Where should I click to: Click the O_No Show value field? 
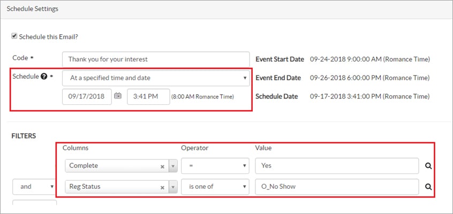click(x=337, y=187)
